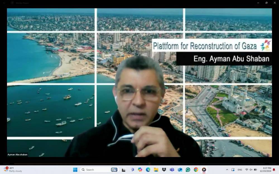Seek using the video progress bar
The height and width of the screenshot is (174, 279).
(x=139, y=164)
